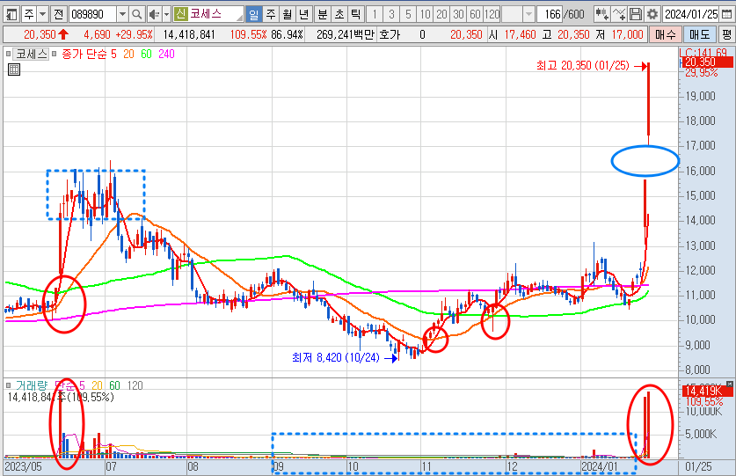The image size is (736, 476).
Task: Switch to 분 minute chart
Action: click(x=323, y=15)
